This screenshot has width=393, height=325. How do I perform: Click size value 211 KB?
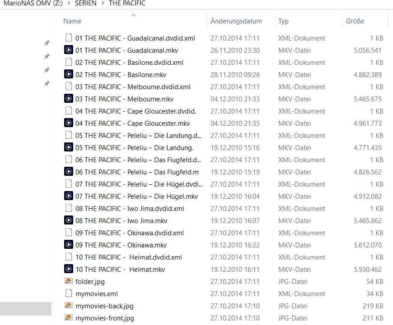tap(373, 318)
